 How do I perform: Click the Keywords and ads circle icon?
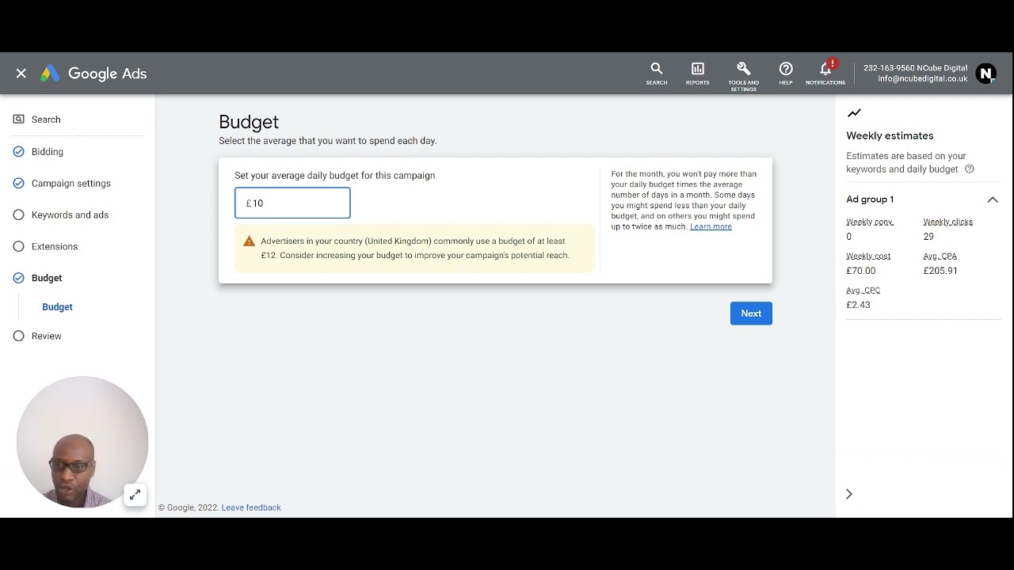tap(18, 215)
